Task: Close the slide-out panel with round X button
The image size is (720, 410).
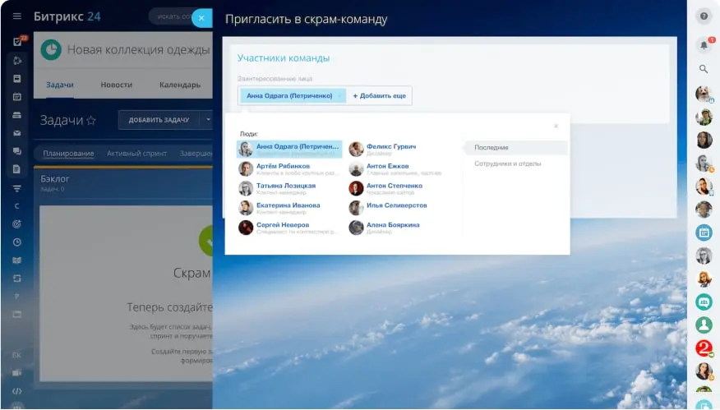Action: click(201, 17)
